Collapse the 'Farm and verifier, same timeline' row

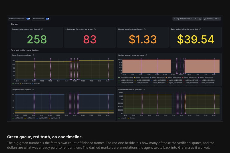click(9, 50)
